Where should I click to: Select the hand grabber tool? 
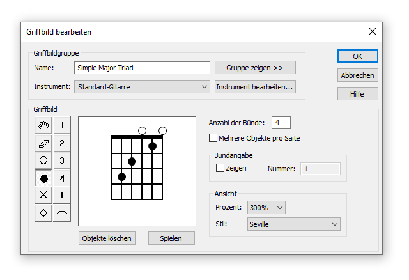coord(43,125)
